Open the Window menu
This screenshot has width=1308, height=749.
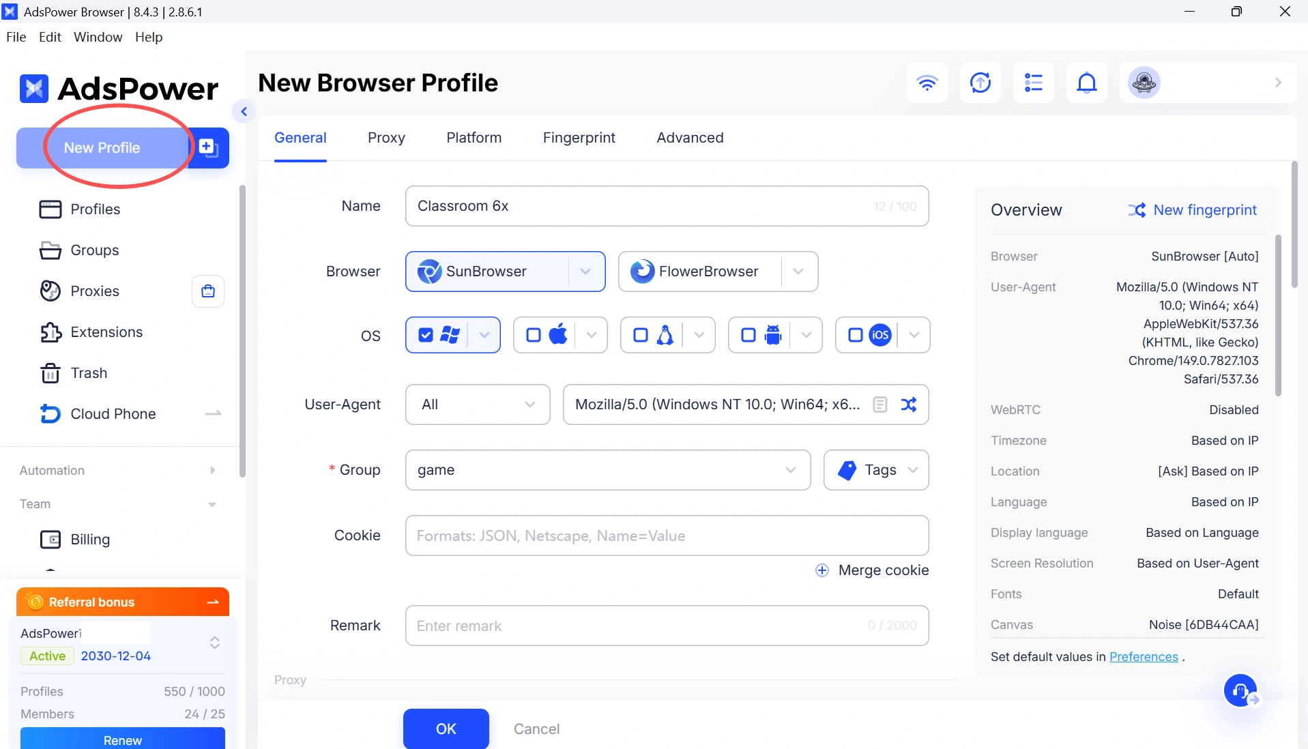tap(98, 37)
